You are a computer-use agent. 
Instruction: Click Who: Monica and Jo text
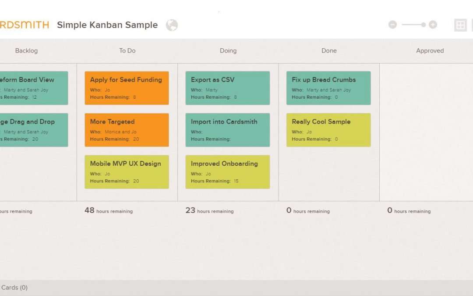113,132
